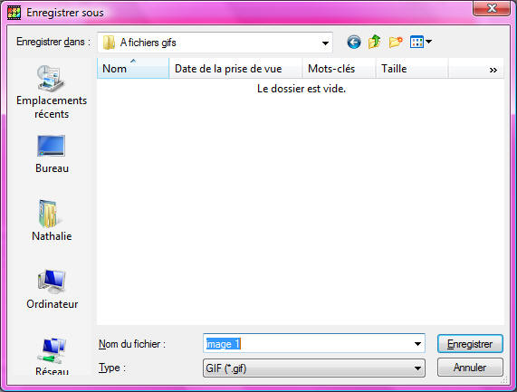The image size is (517, 392).
Task: Click the blue back arrow icon
Action: tap(354, 43)
